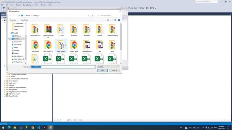Image resolution: width=232 pixels, height=130 pixels.
Task: Open Google Chrome from taskbar
Action: 33,127
